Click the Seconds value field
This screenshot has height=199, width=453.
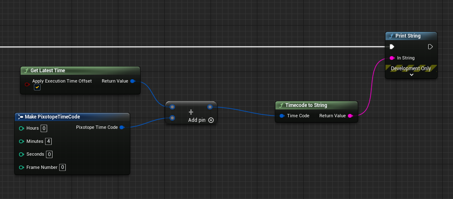pyautogui.click(x=49, y=154)
